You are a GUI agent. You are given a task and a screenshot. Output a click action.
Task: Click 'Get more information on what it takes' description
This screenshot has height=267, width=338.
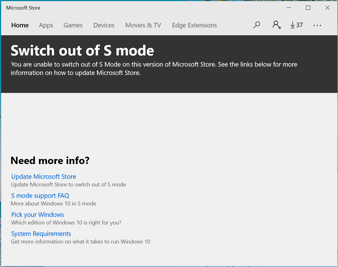80,242
